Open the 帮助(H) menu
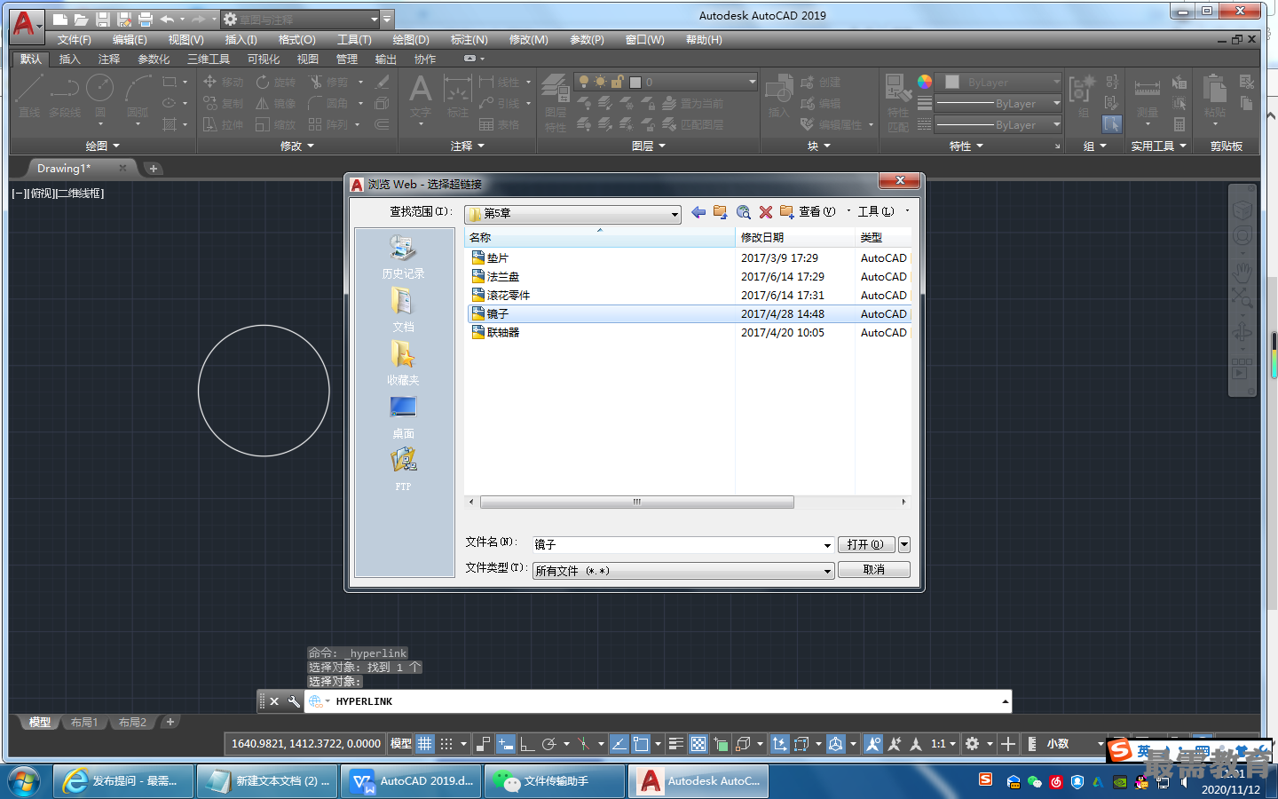 click(x=704, y=40)
